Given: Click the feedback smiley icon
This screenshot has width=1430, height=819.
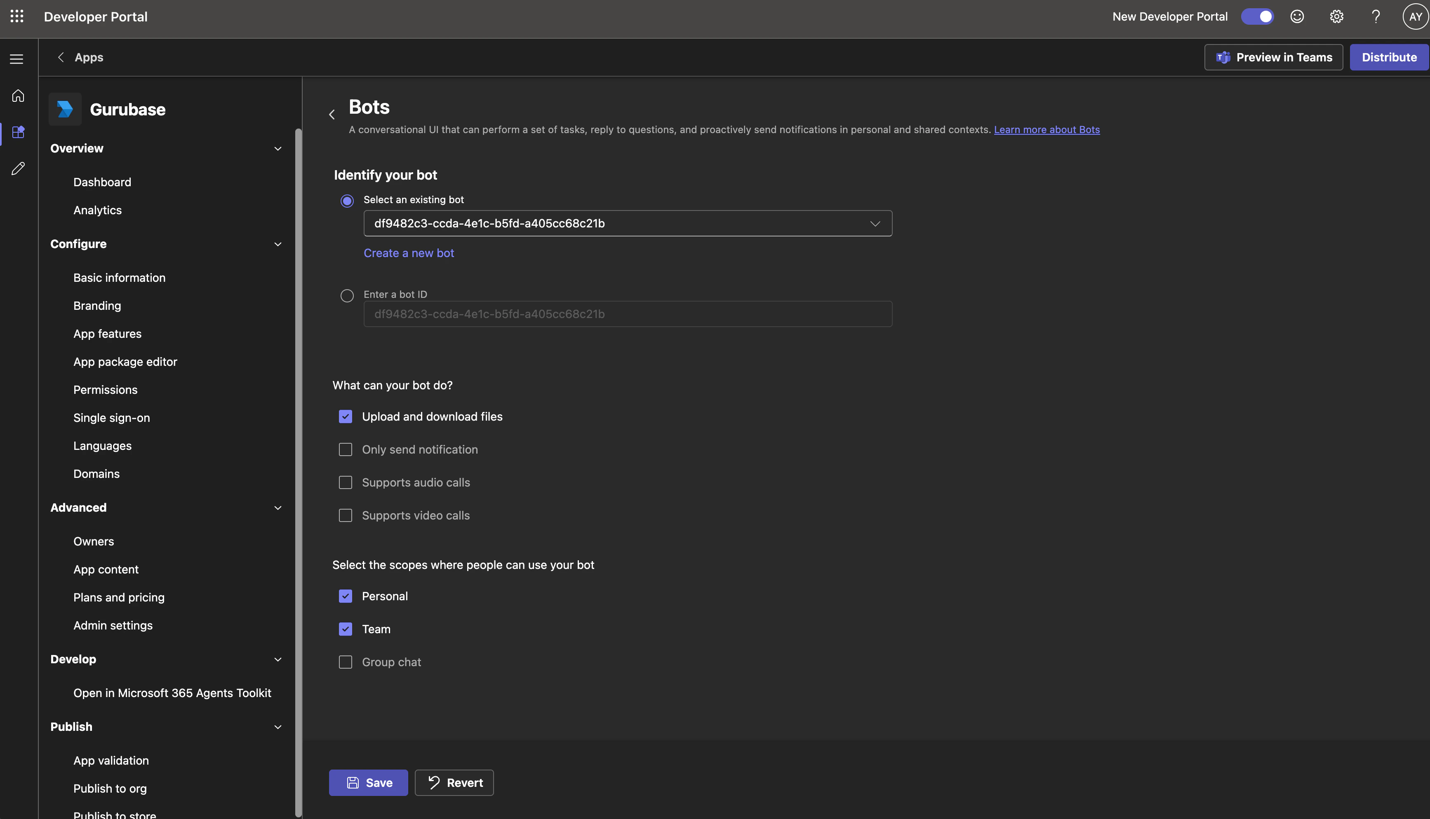Looking at the screenshot, I should point(1297,16).
